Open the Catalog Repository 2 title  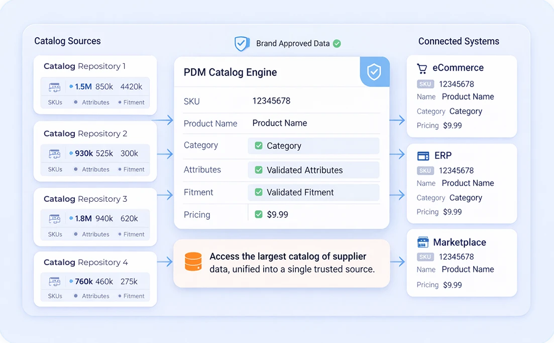pos(85,134)
